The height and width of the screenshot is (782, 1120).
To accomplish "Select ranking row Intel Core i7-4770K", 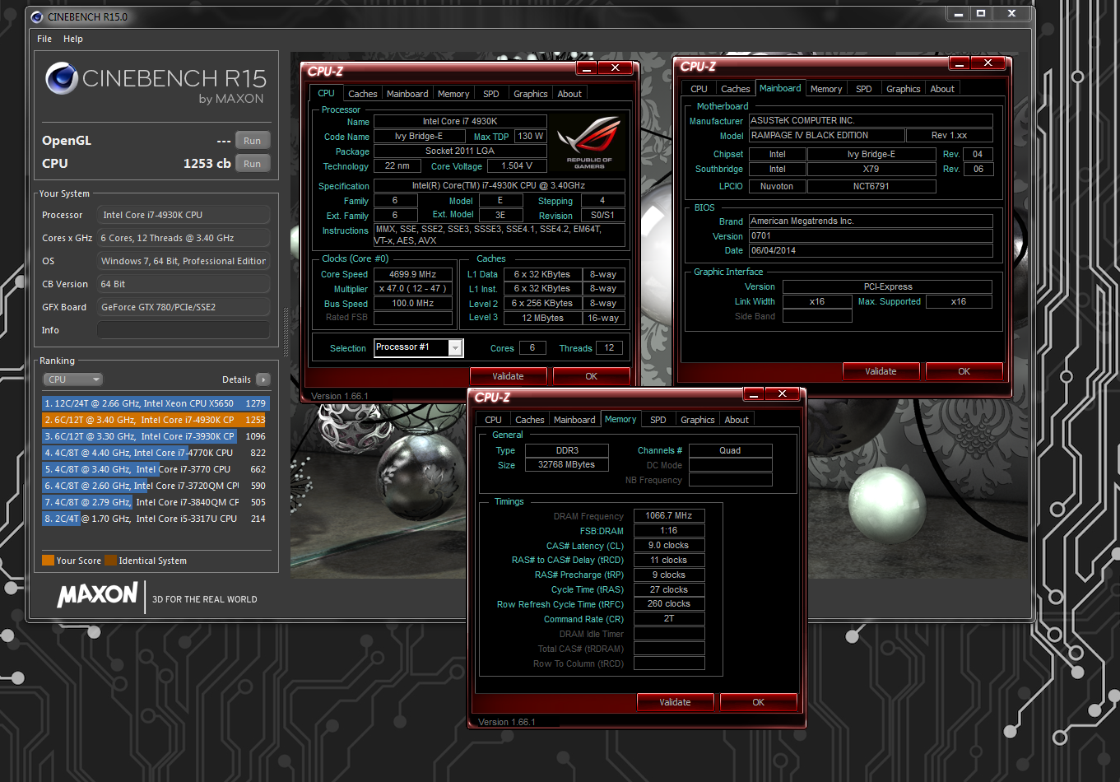I will pyautogui.click(x=156, y=453).
